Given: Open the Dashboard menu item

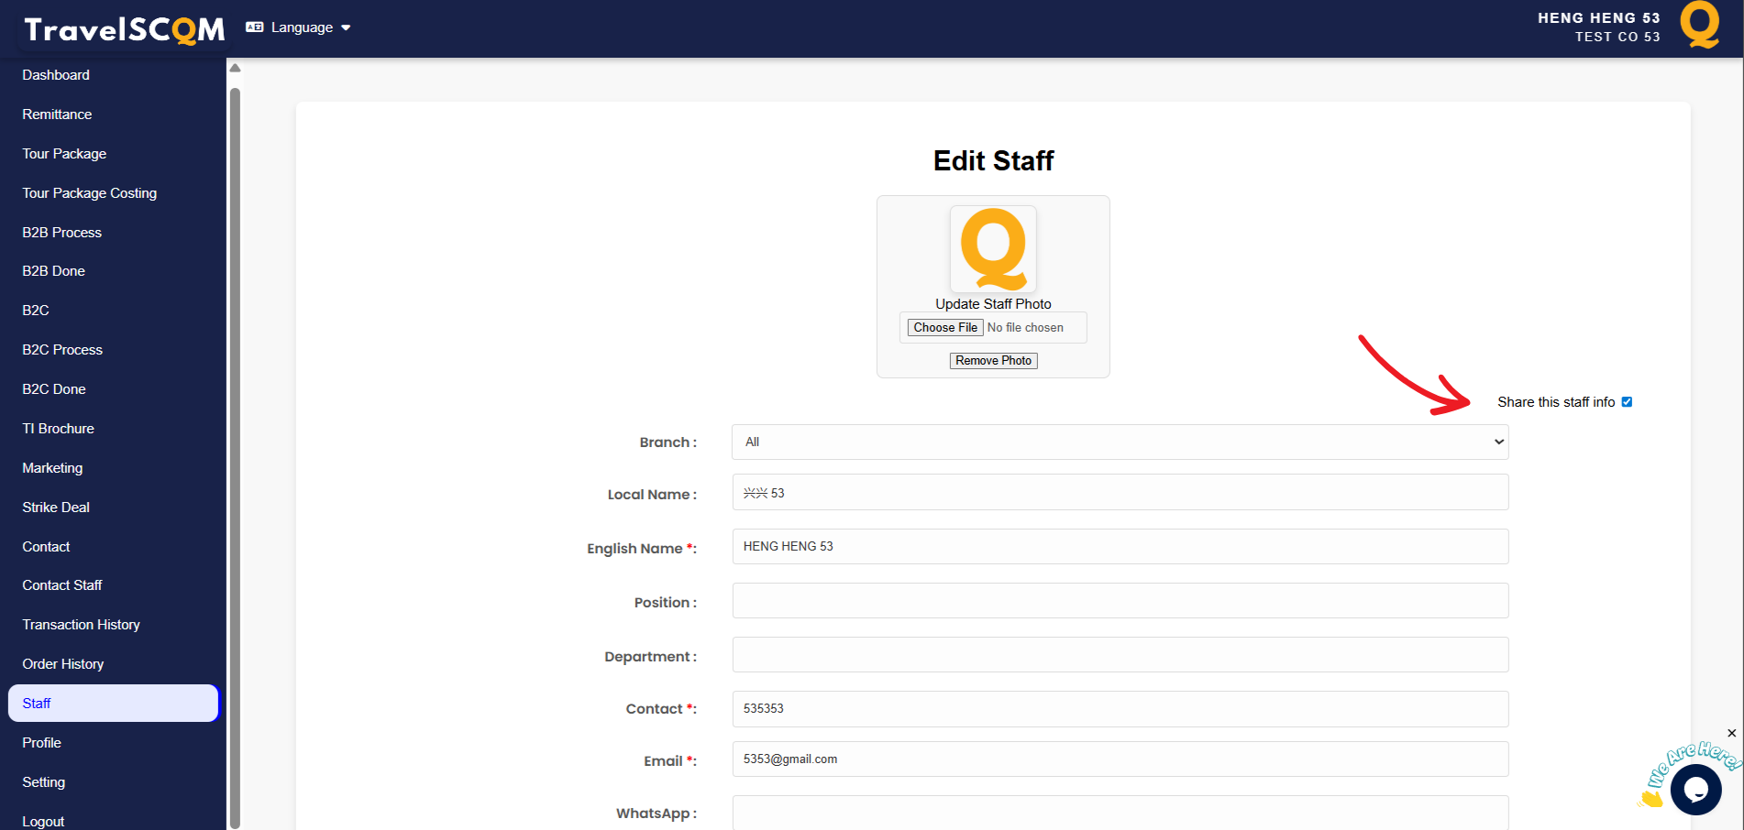Looking at the screenshot, I should [56, 75].
